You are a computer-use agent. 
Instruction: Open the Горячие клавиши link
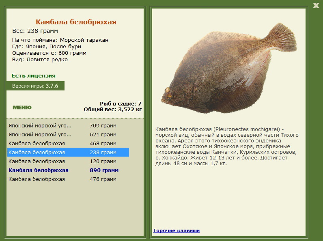click(x=177, y=230)
